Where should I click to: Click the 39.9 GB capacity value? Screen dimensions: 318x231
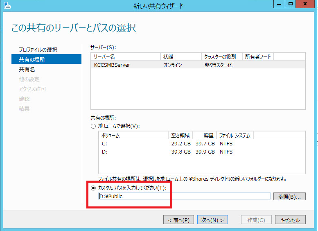205,152
